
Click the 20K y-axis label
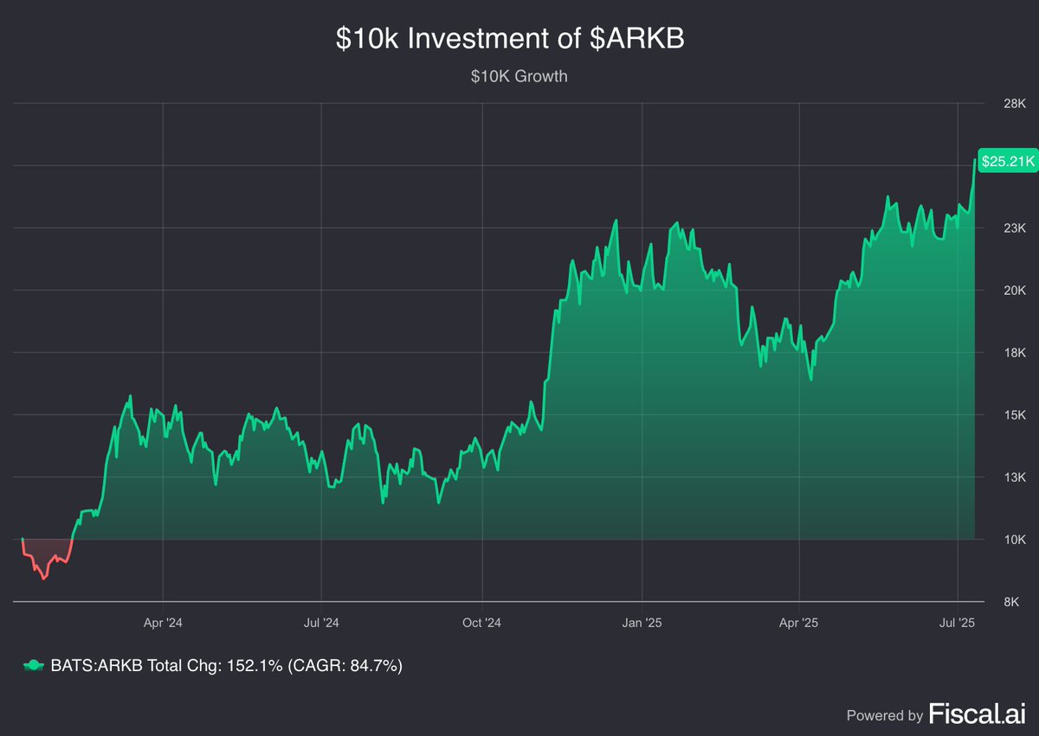tap(1014, 291)
